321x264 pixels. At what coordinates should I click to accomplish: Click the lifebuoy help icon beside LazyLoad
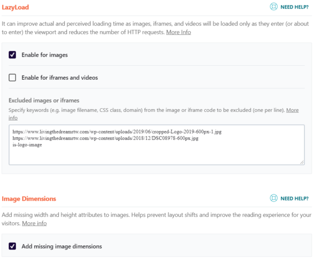(x=273, y=7)
